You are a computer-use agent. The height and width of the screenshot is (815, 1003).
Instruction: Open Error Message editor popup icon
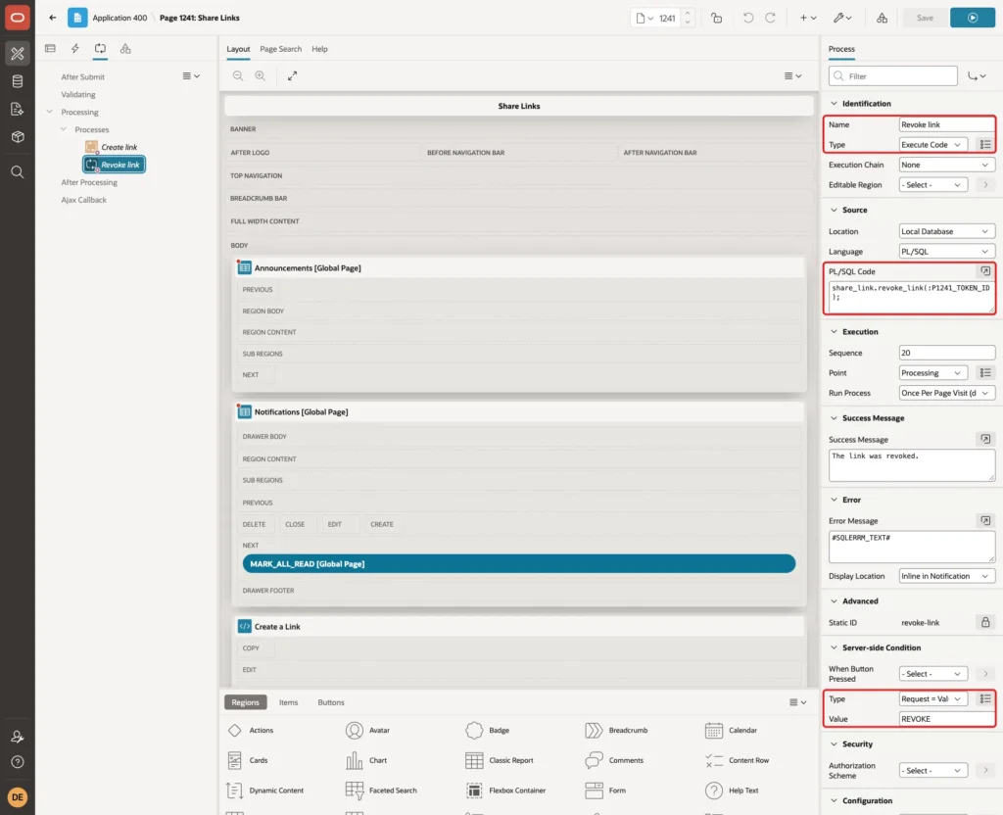click(985, 521)
